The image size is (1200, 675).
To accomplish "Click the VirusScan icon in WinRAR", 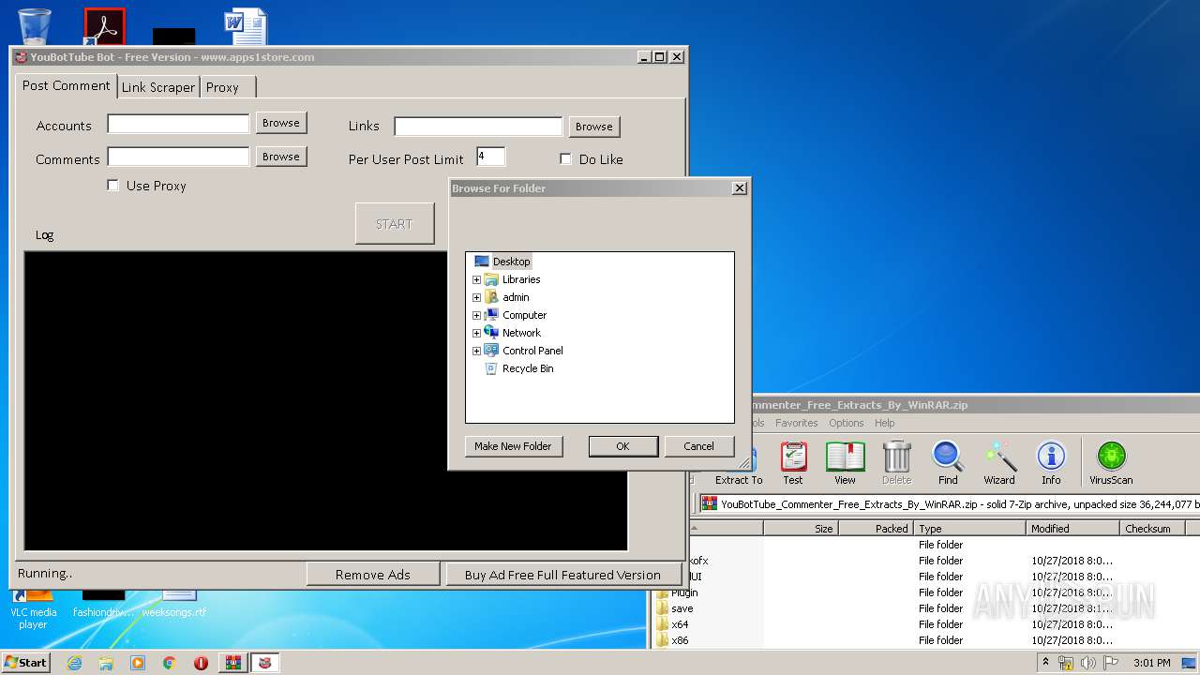I will coord(1111,463).
